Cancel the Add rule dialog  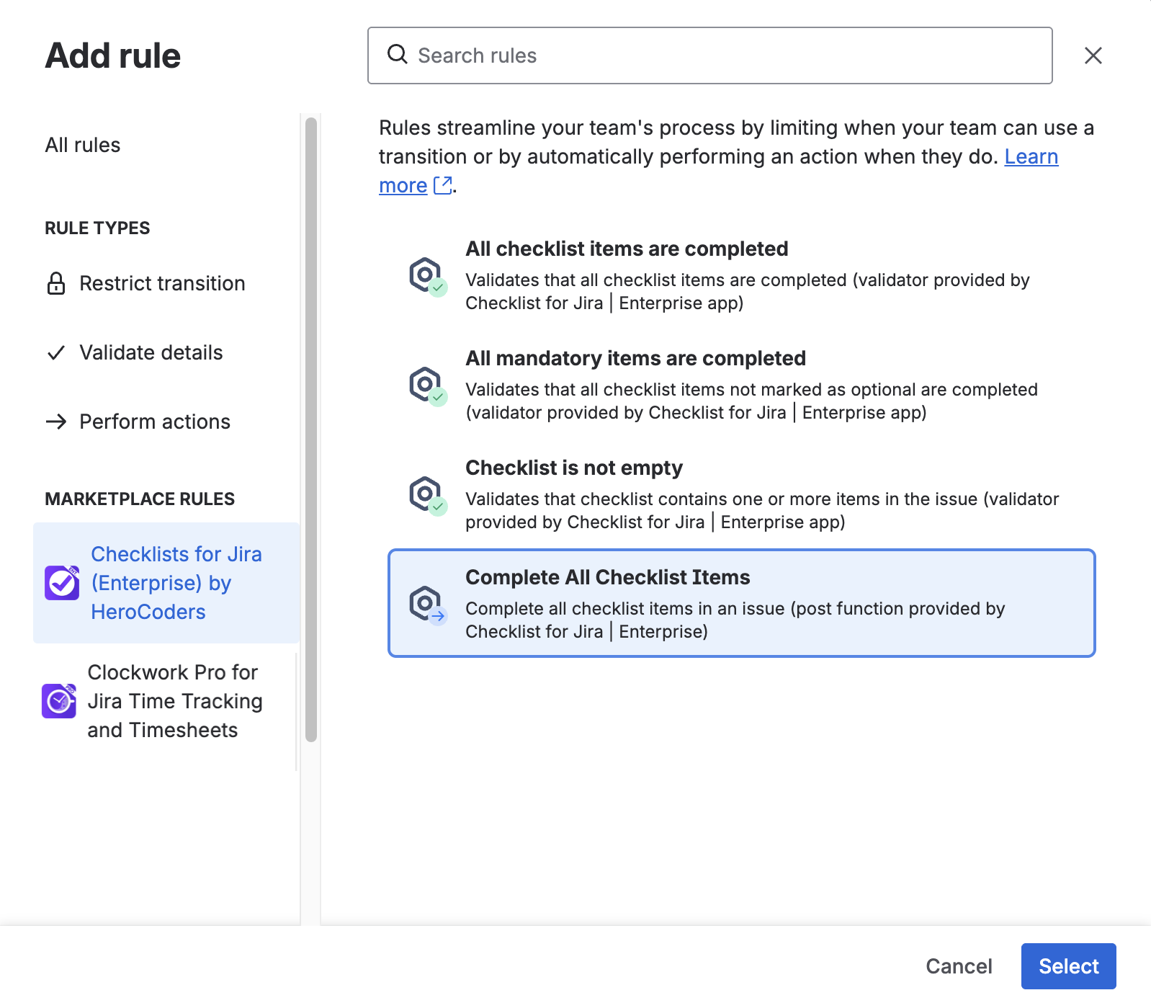(x=959, y=966)
